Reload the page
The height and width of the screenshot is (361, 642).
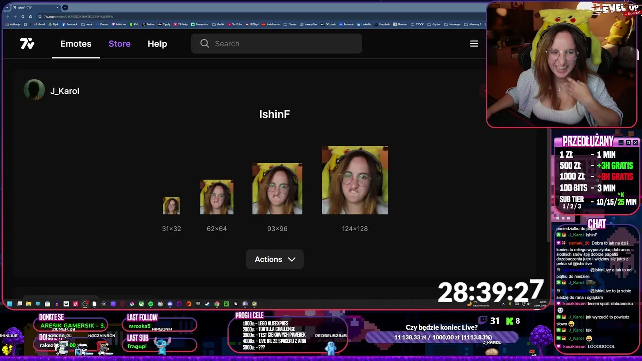23,16
